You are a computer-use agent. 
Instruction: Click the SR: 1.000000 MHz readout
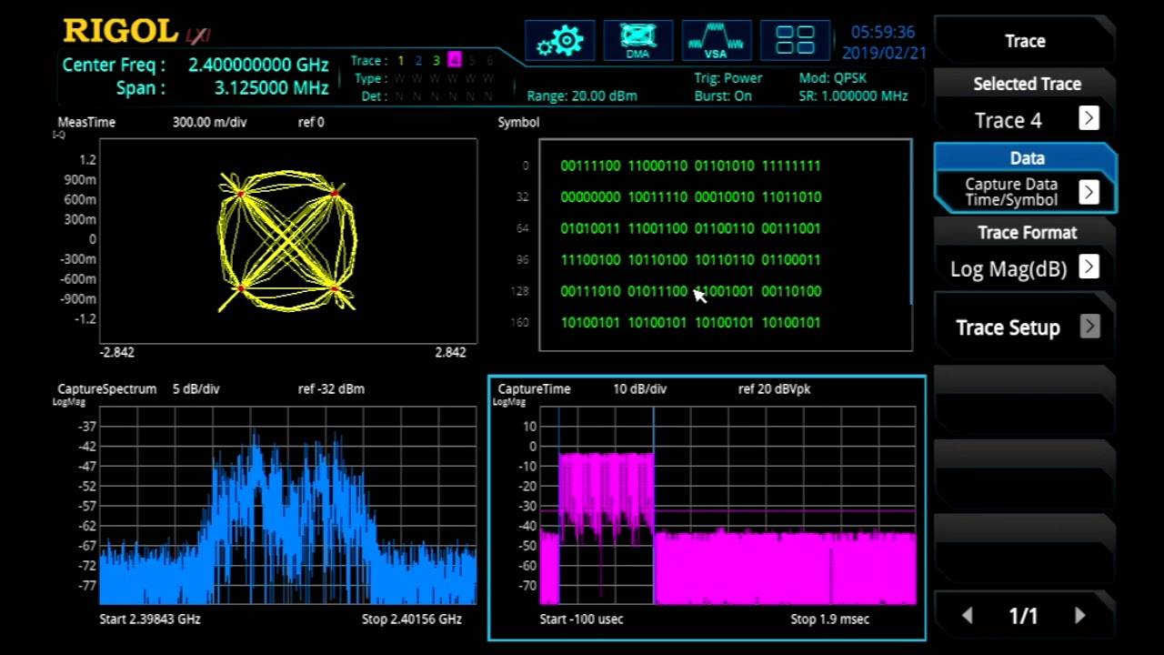coord(853,96)
